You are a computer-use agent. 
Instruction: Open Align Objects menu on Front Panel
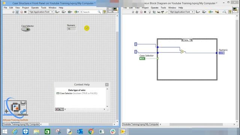(57, 12)
